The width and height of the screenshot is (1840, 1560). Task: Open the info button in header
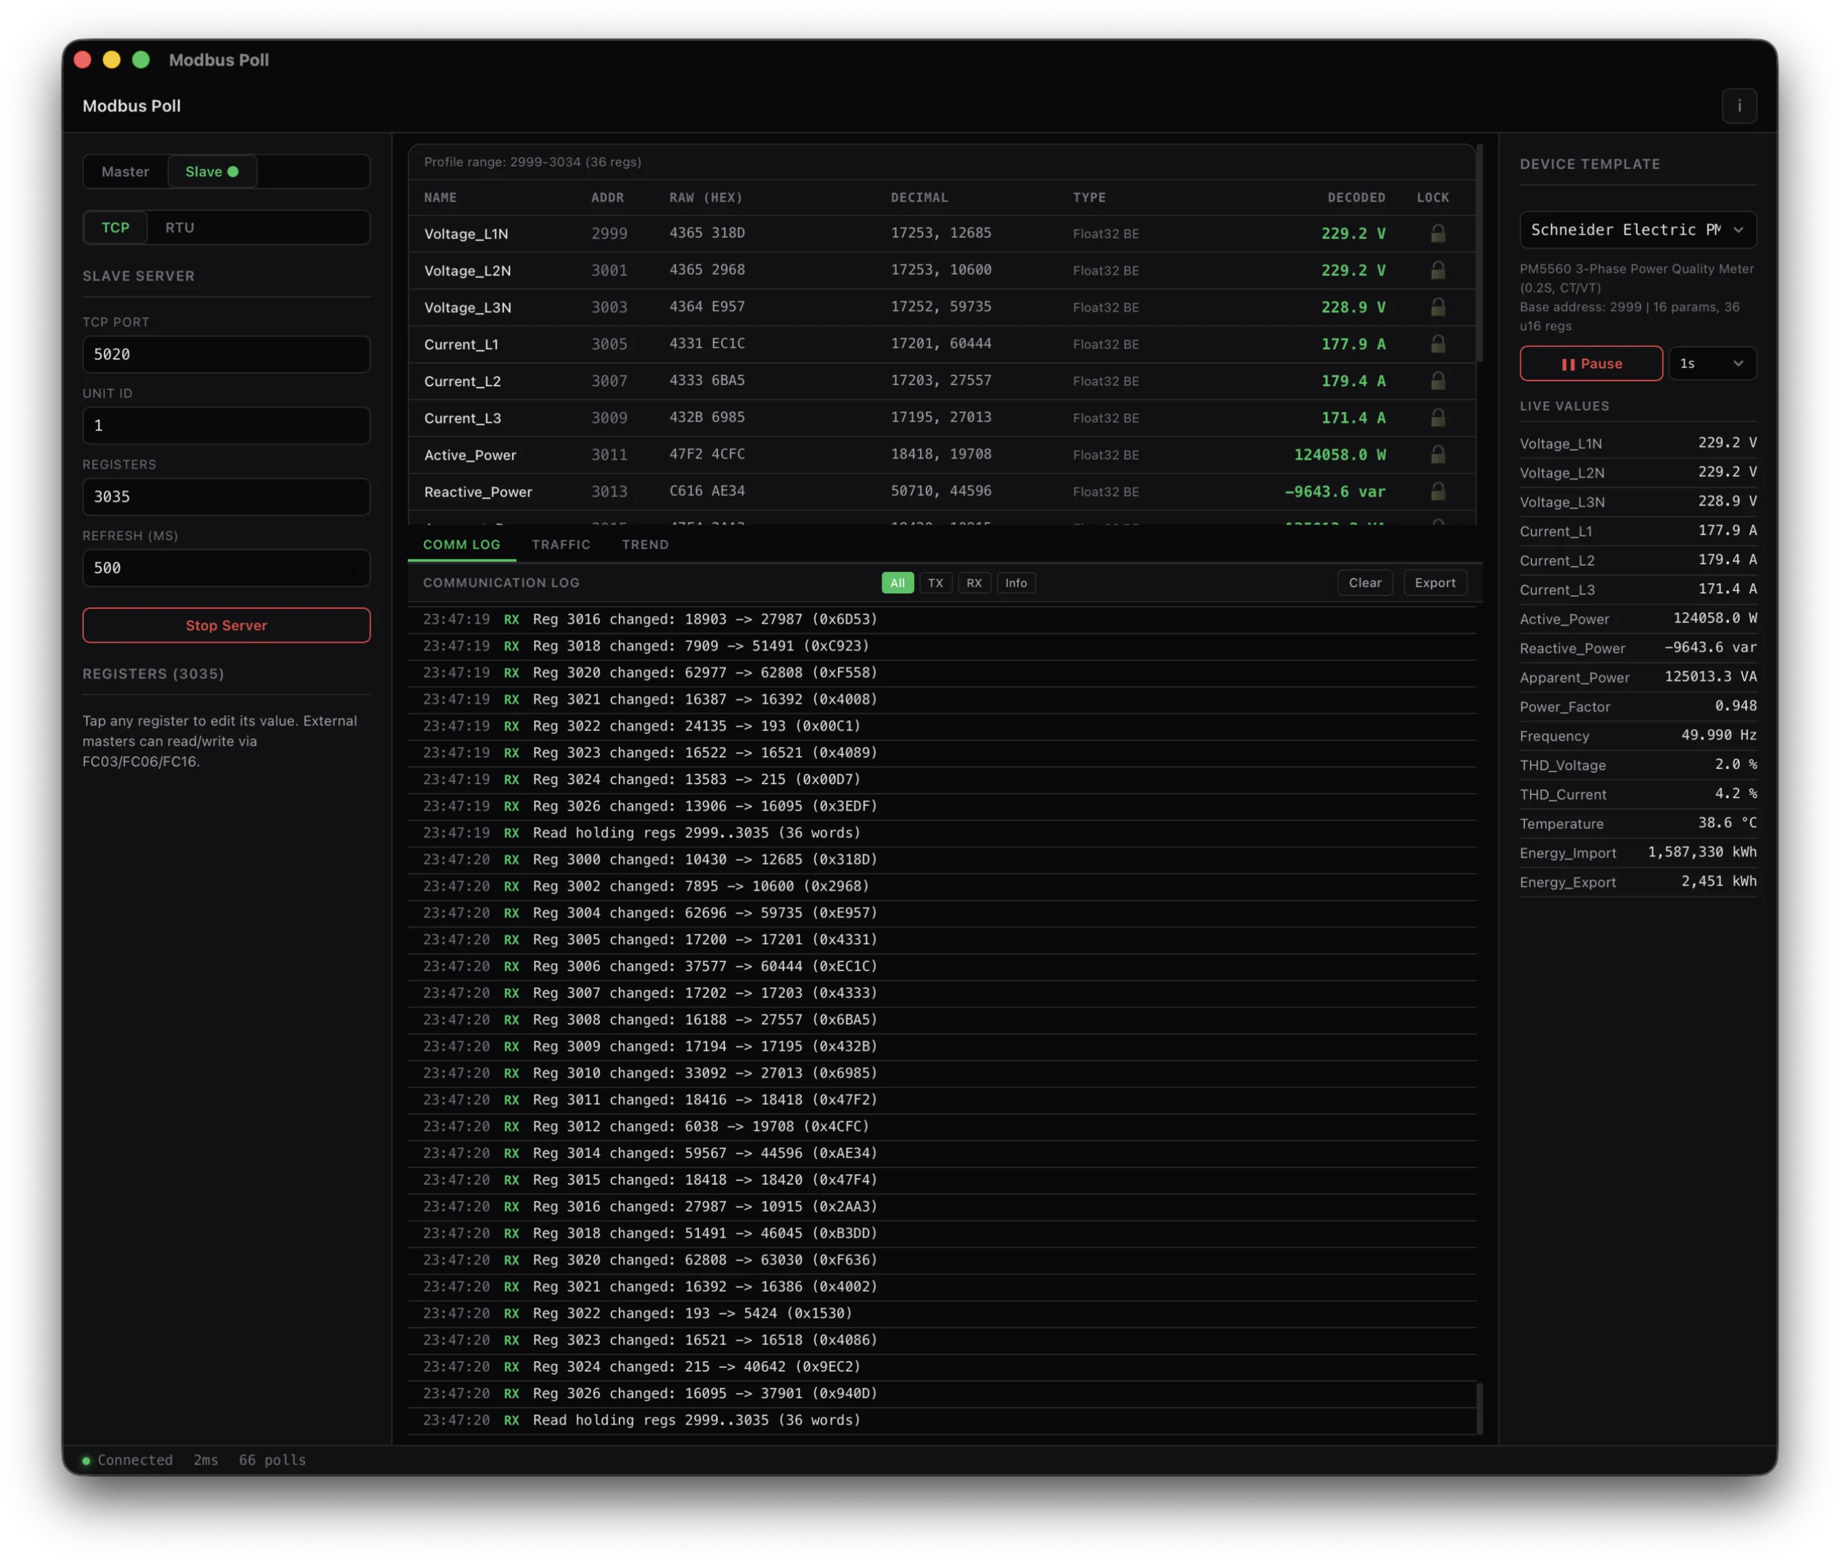pyautogui.click(x=1738, y=106)
